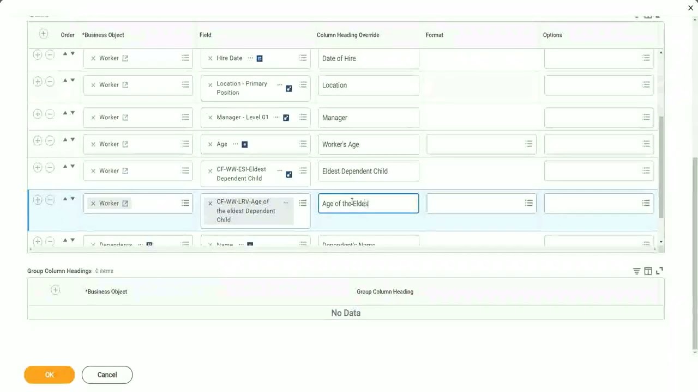The width and height of the screenshot is (698, 392).
Task: Click the Age of the Eldest heading field
Action: (369, 204)
